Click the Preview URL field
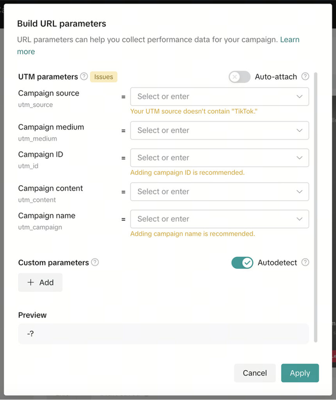The image size is (336, 400). coord(163,334)
